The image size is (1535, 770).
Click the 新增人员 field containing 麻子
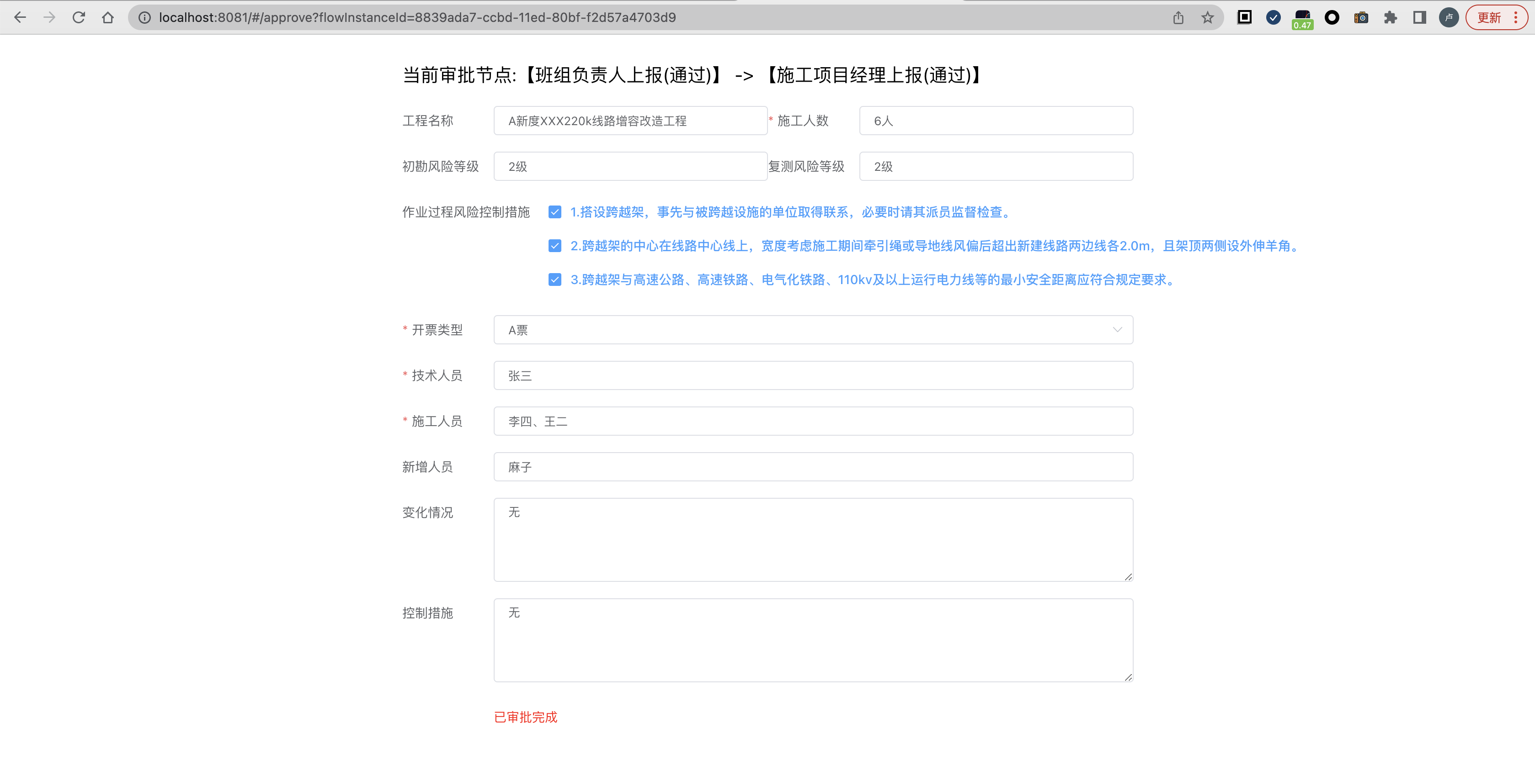point(813,467)
